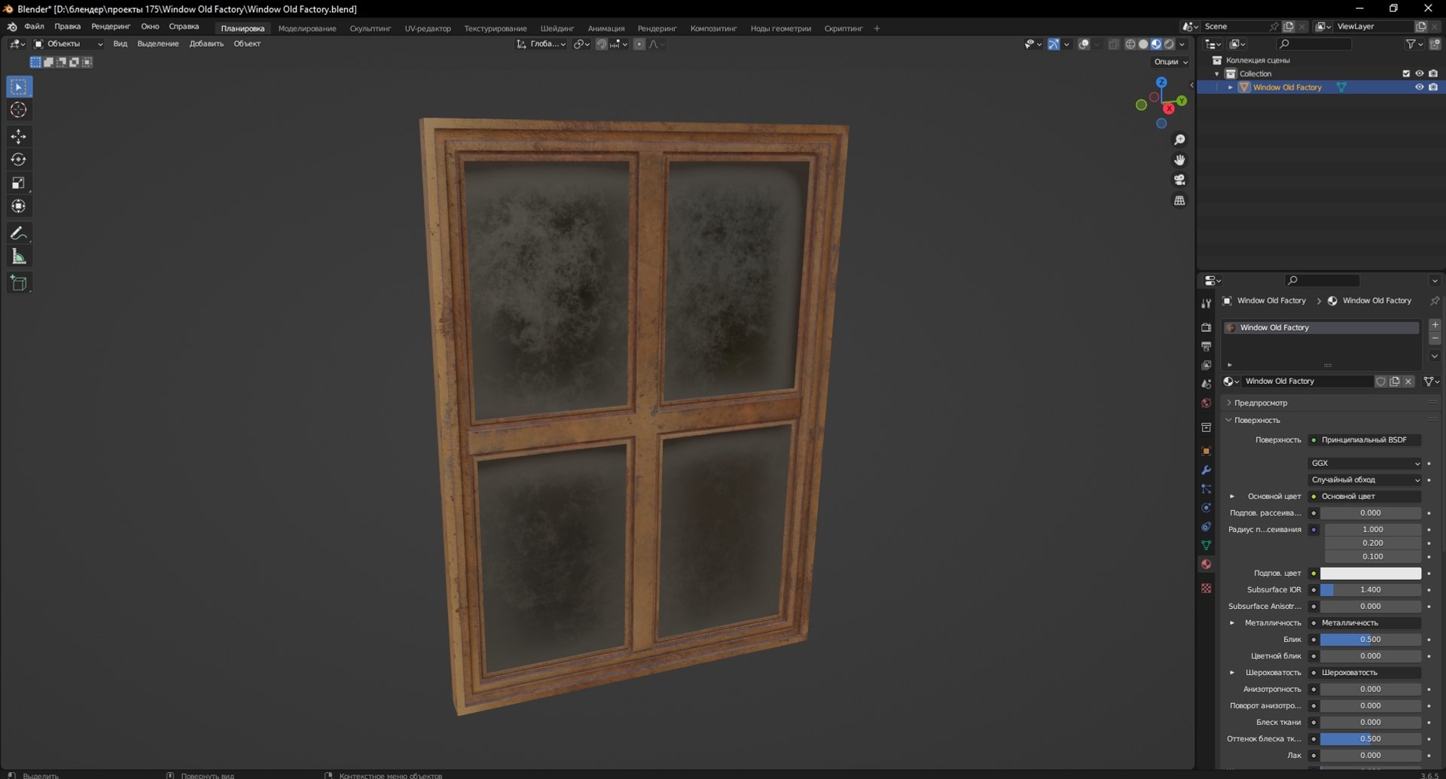Select the Add Cube tool

19,283
